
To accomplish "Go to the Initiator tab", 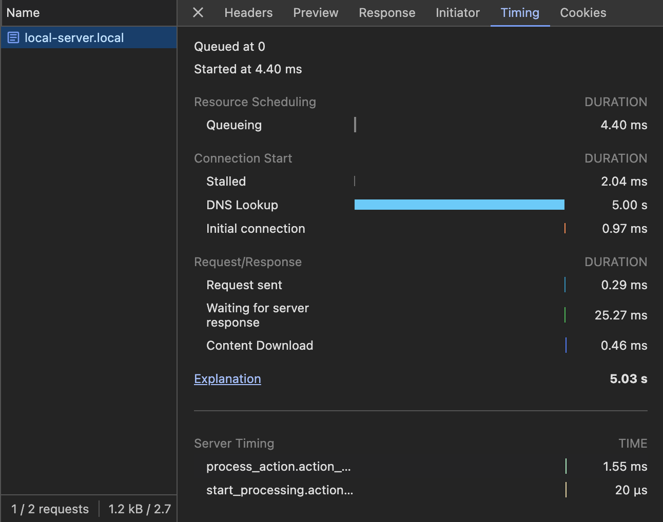I will click(457, 13).
